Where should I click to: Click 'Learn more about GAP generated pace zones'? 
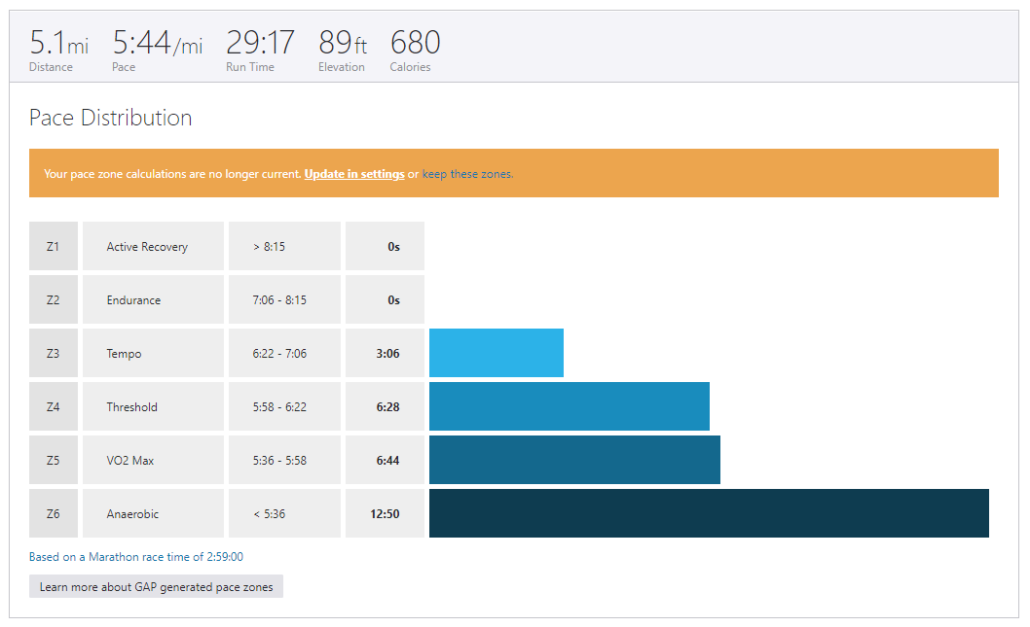[157, 586]
